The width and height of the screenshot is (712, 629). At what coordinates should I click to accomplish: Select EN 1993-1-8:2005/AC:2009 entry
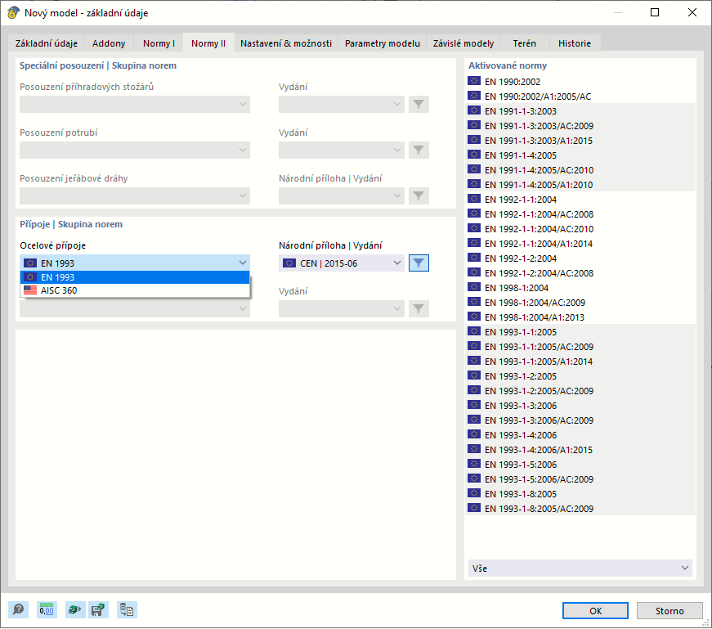pos(580,508)
